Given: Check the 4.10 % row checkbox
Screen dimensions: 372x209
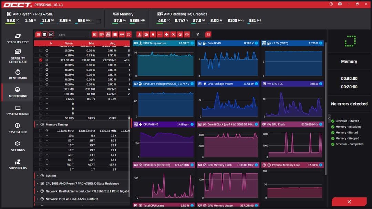Looking at the screenshot, I should coord(41,55).
